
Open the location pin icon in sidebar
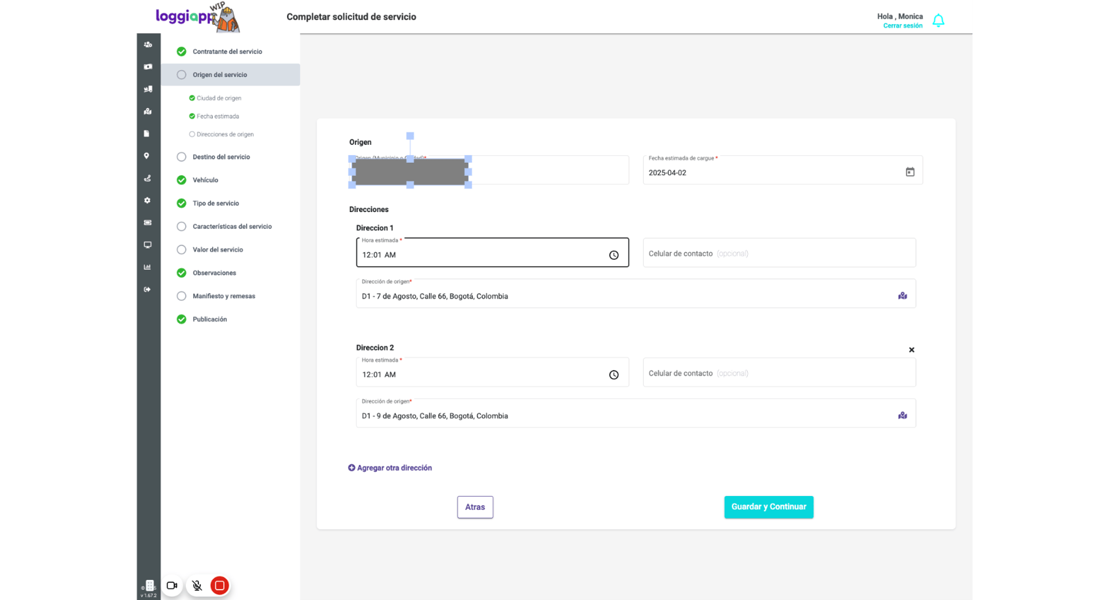coord(146,156)
